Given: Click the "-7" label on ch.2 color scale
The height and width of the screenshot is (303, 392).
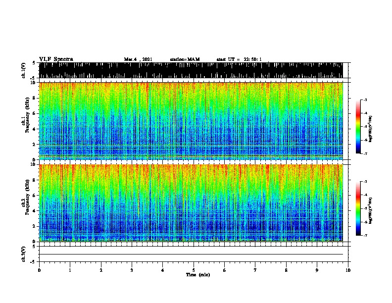Looking at the screenshot, I should click(x=365, y=235).
